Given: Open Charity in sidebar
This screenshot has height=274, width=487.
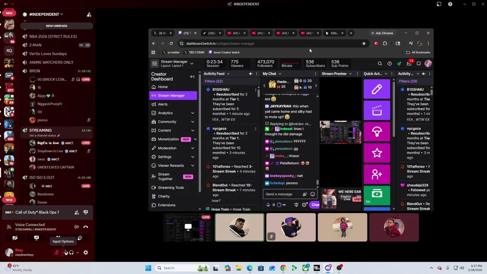Looking at the screenshot, I should [x=173, y=196].
